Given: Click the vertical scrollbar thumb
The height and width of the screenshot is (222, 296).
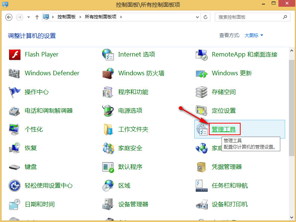Looking at the screenshot, I should [x=292, y=108].
